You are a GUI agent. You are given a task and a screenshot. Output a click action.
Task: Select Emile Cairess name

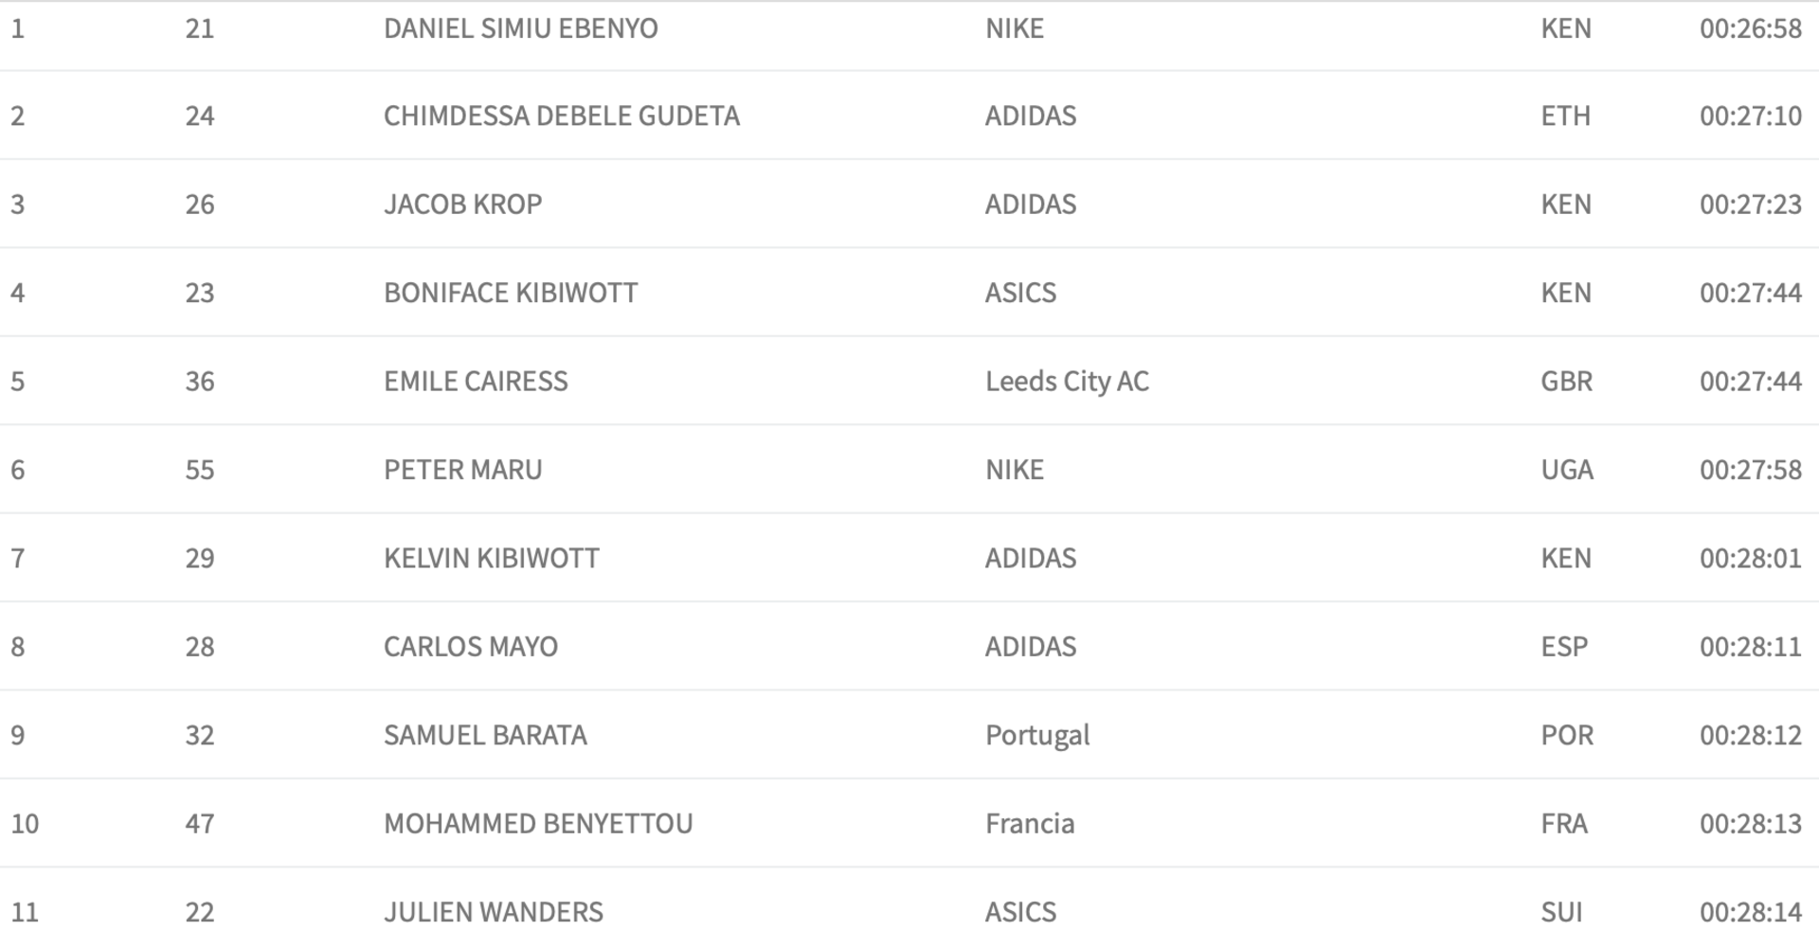pyautogui.click(x=476, y=382)
